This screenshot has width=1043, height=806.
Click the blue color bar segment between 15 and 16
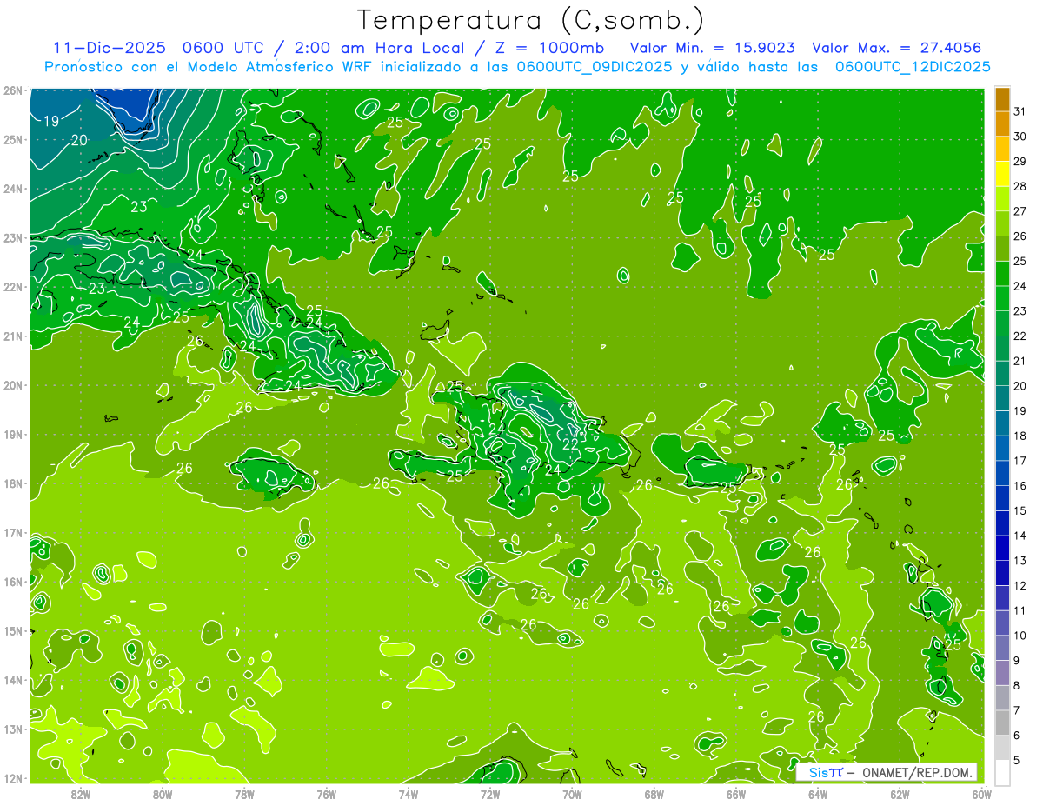tap(1002, 498)
